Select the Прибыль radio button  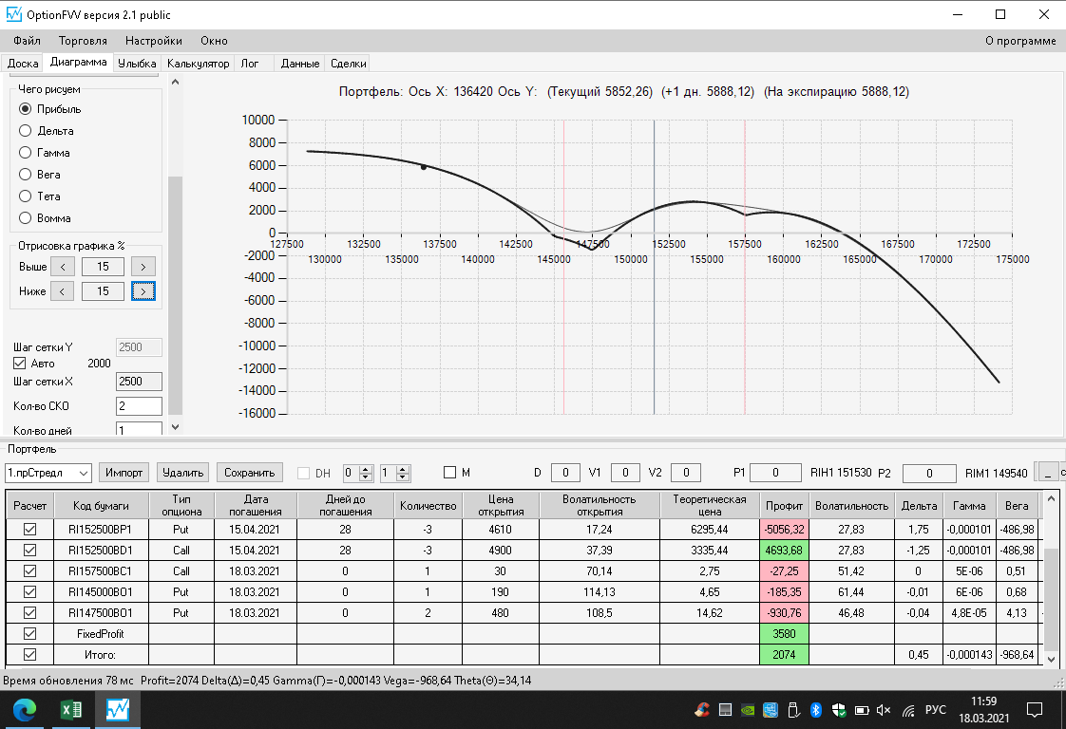[x=25, y=109]
